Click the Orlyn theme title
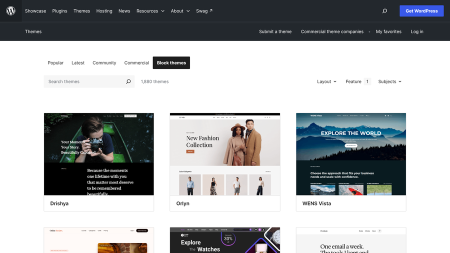 (183, 203)
